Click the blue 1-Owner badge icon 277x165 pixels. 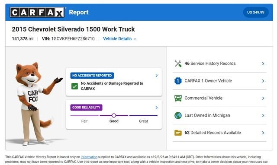[x=178, y=81]
